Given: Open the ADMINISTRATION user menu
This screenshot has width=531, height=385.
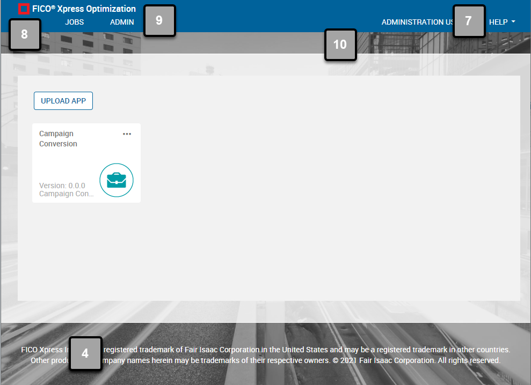Looking at the screenshot, I should (x=417, y=22).
